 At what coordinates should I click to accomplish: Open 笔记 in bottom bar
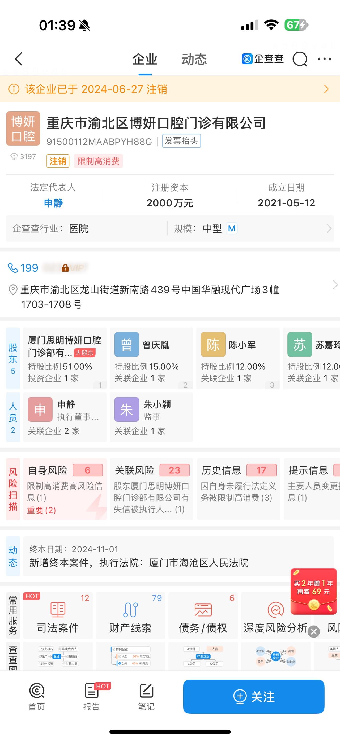[146, 696]
